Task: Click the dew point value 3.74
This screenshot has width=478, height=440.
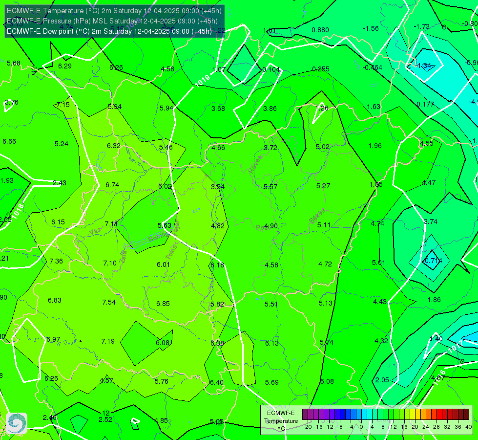Action: (x=431, y=221)
